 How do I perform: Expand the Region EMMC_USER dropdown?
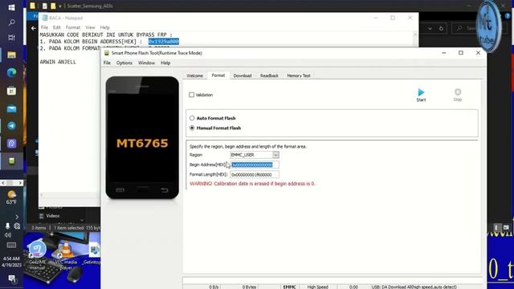point(275,155)
